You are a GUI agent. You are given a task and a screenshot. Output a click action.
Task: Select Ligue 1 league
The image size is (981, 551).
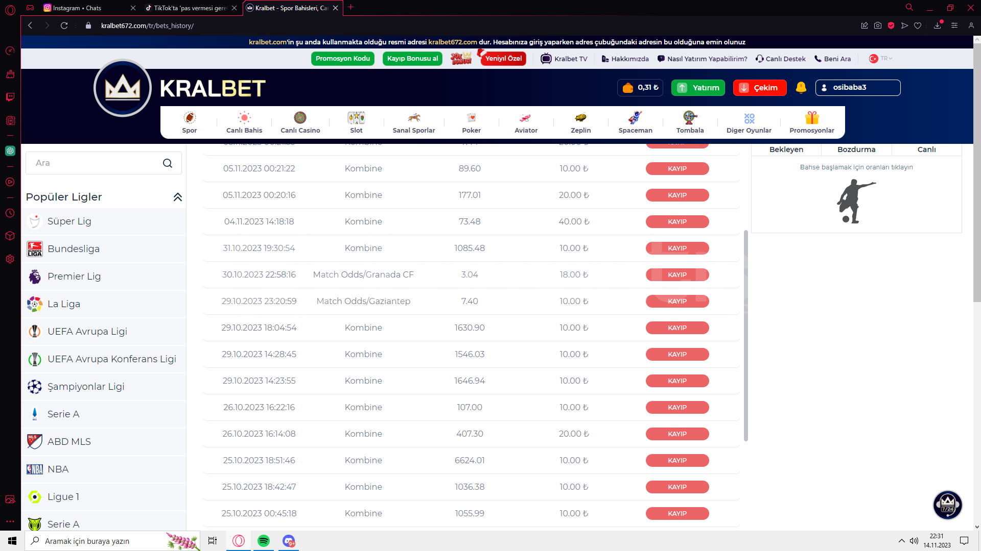click(x=104, y=497)
